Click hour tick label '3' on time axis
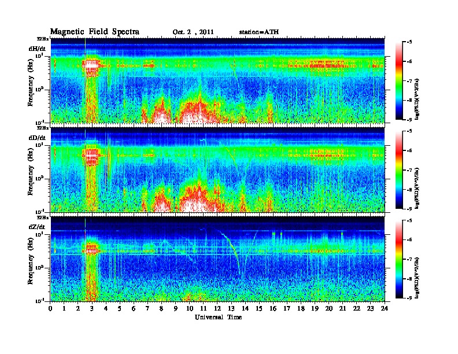This screenshot has height=354, width=458. [x=92, y=308]
